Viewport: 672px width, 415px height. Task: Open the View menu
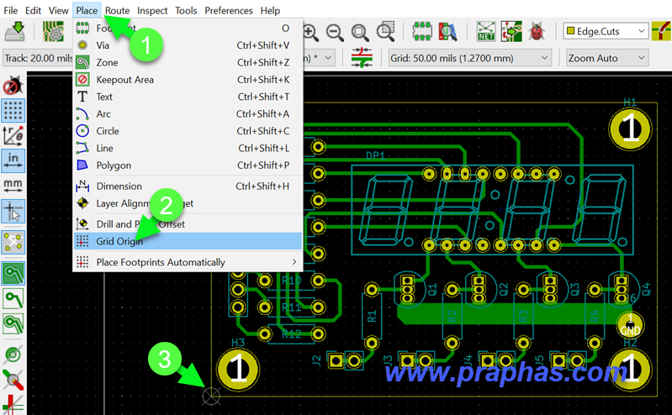58,10
